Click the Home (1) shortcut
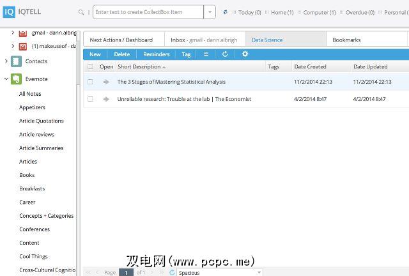409x276 pixels. [x=282, y=12]
